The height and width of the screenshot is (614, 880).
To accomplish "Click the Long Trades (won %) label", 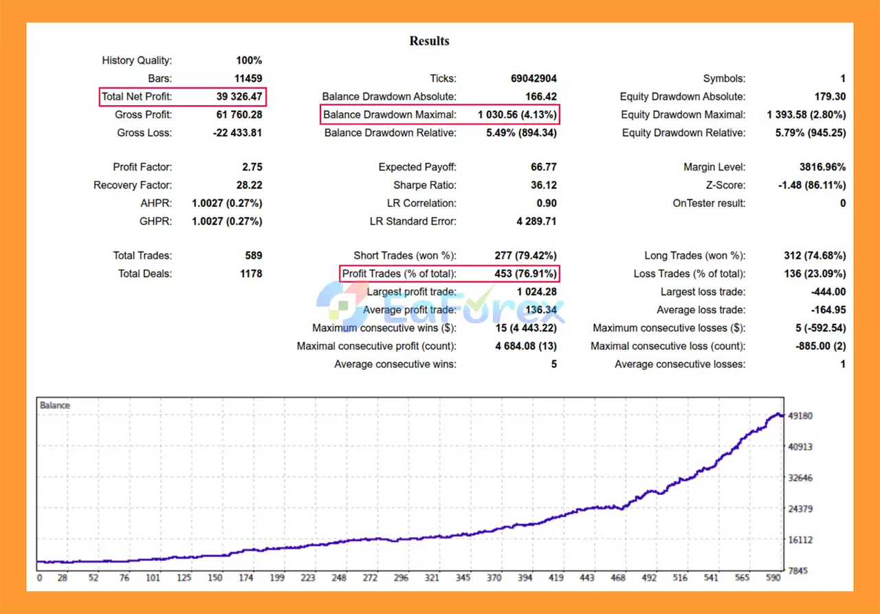I will pos(694,256).
